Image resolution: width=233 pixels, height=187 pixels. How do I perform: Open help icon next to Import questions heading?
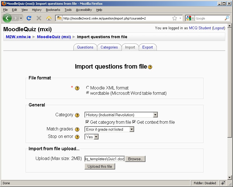pos(150,67)
